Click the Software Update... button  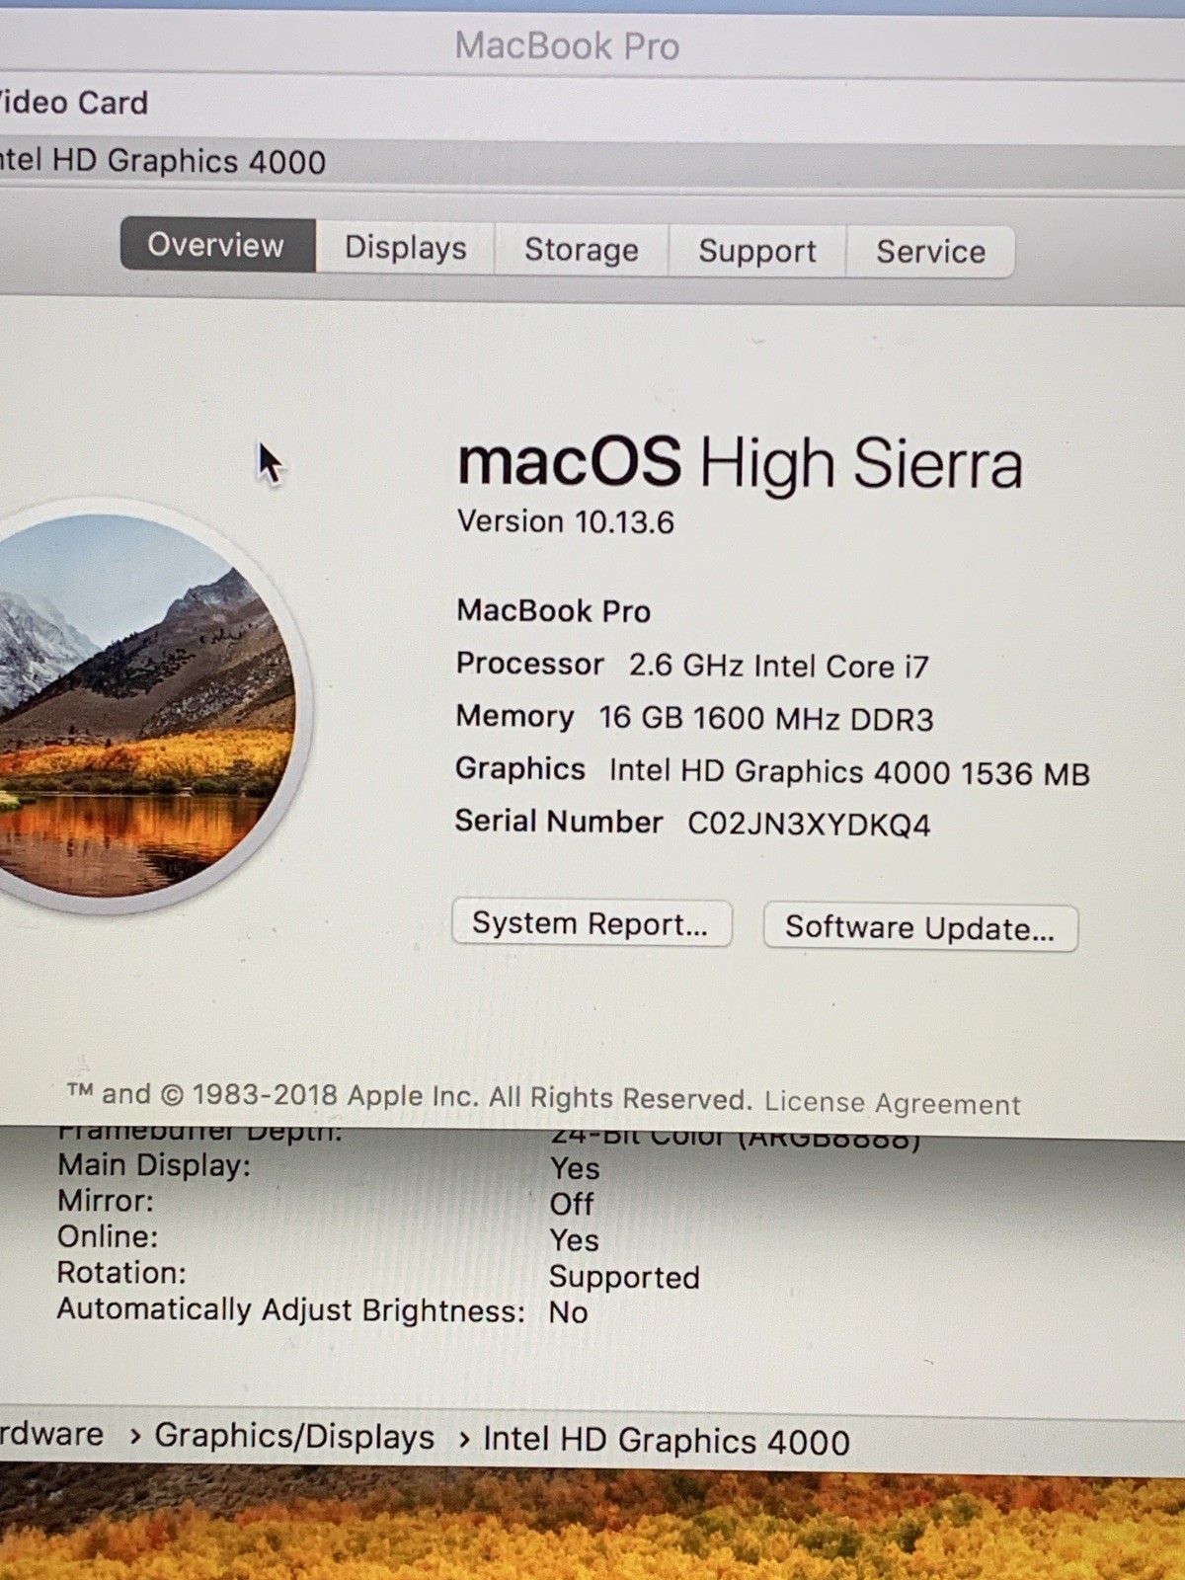click(x=919, y=927)
